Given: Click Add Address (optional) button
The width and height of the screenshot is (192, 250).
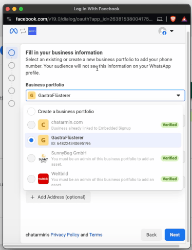Looking at the screenshot, I should (x=58, y=197).
